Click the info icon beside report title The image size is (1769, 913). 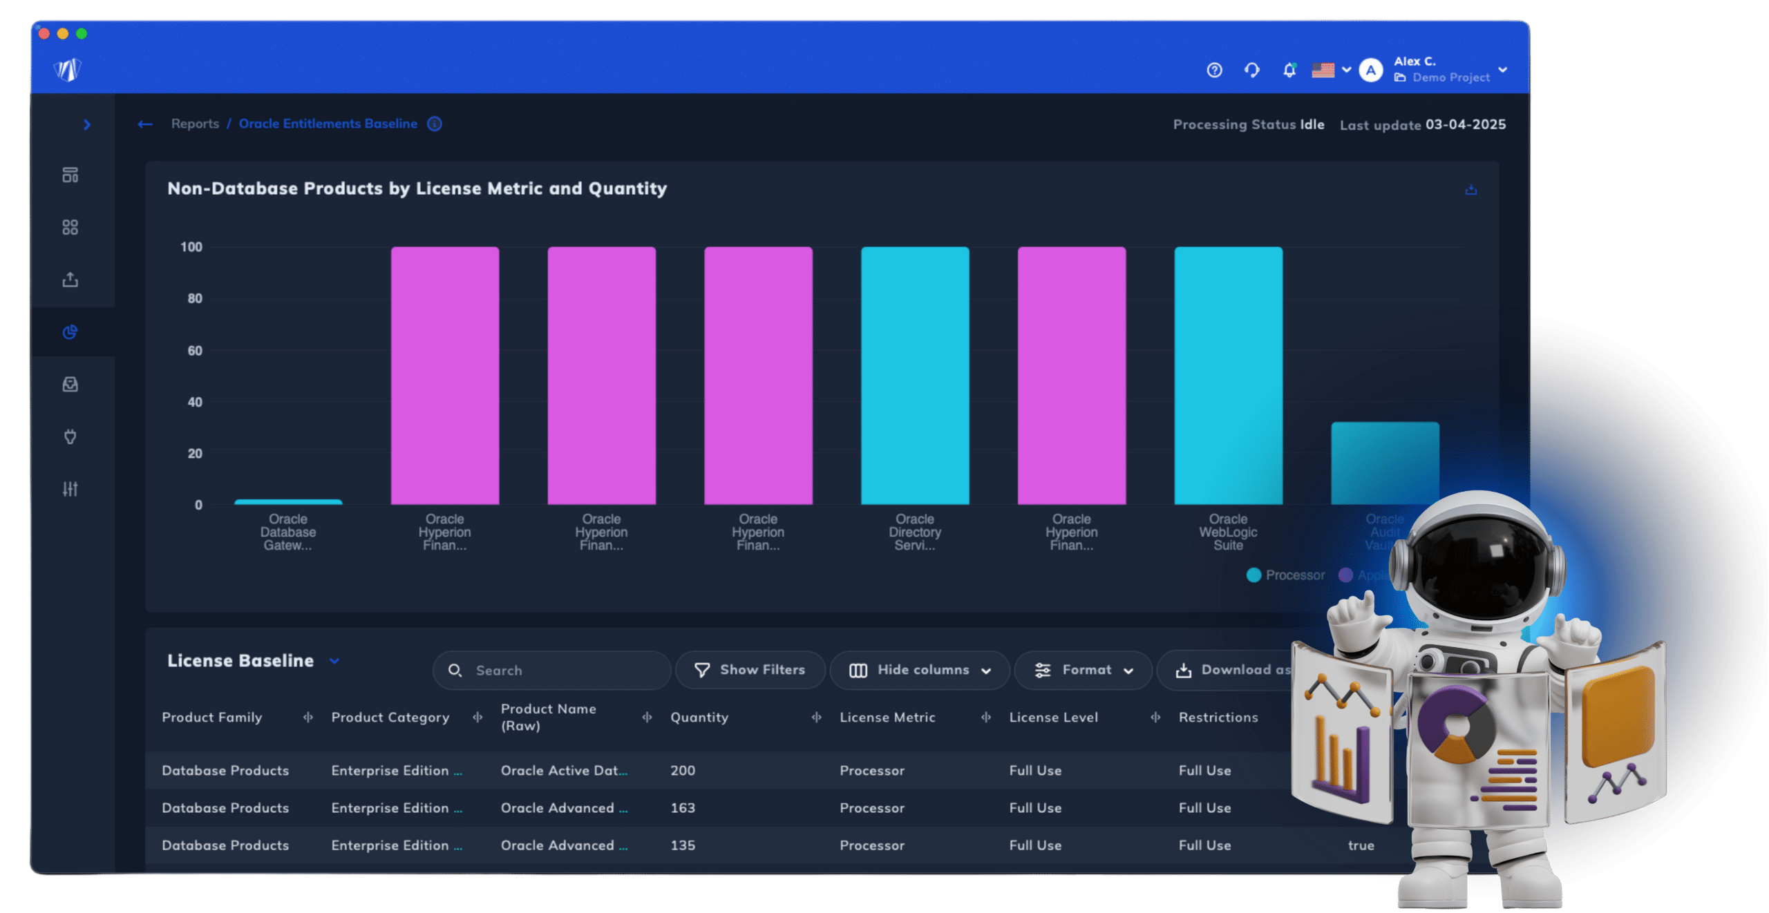coord(434,124)
